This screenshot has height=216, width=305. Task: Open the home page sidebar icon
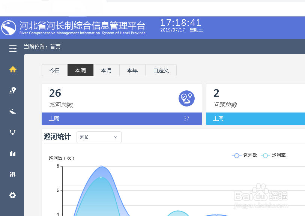[x=13, y=69]
